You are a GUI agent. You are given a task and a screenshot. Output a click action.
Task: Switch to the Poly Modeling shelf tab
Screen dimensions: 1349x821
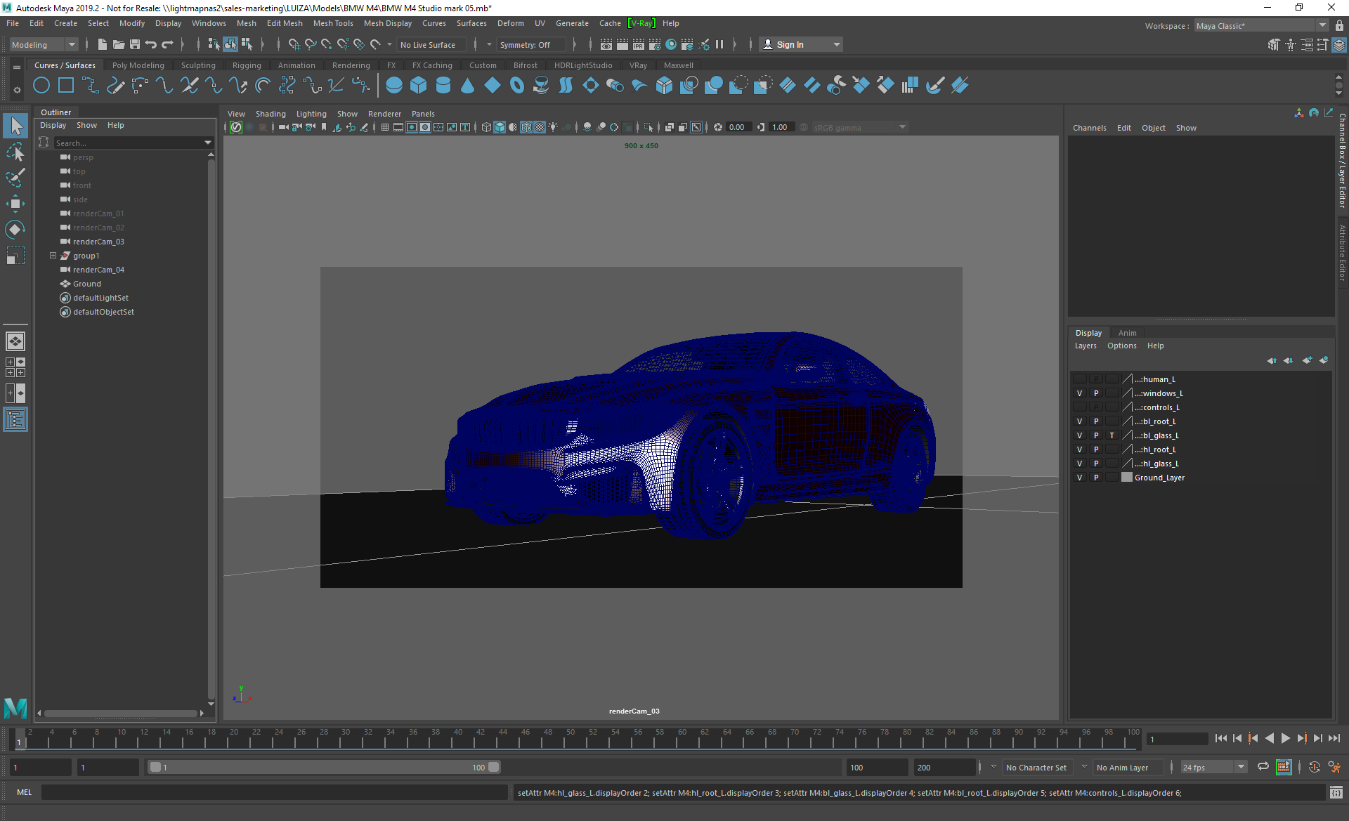(x=138, y=65)
